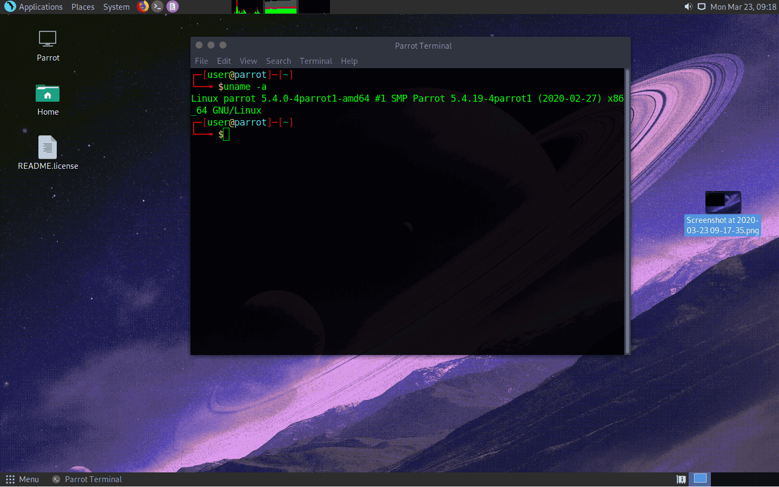Image resolution: width=779 pixels, height=487 pixels.
Task: Open the purple text editor launcher icon
Action: [172, 6]
